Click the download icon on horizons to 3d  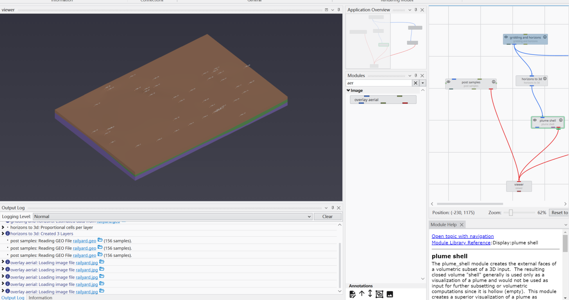pos(545,79)
